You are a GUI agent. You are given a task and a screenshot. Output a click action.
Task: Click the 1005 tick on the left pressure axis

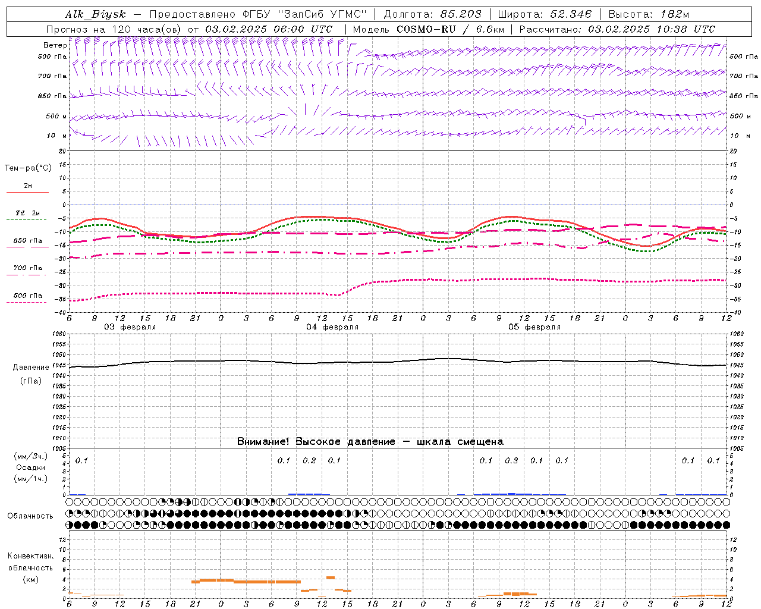(x=59, y=448)
